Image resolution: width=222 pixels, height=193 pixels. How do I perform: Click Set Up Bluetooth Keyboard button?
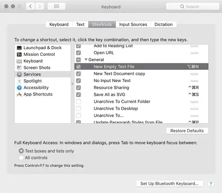169,184
